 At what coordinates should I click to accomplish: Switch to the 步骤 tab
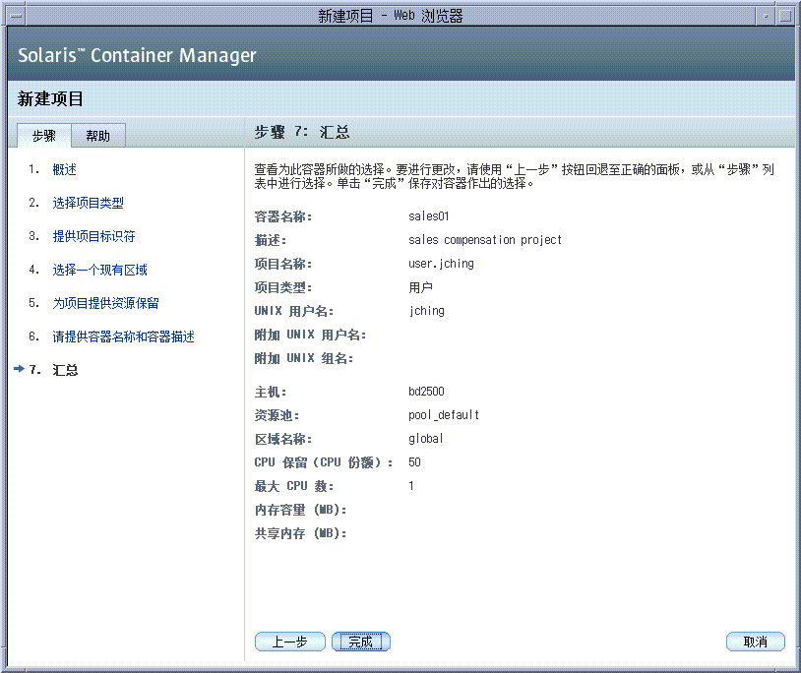click(44, 136)
